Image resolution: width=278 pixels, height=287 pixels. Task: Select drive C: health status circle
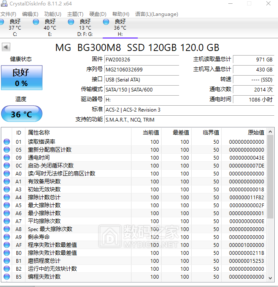click(2, 22)
